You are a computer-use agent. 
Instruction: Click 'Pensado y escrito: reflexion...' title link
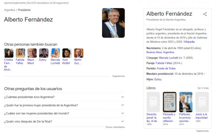coord(169,118)
